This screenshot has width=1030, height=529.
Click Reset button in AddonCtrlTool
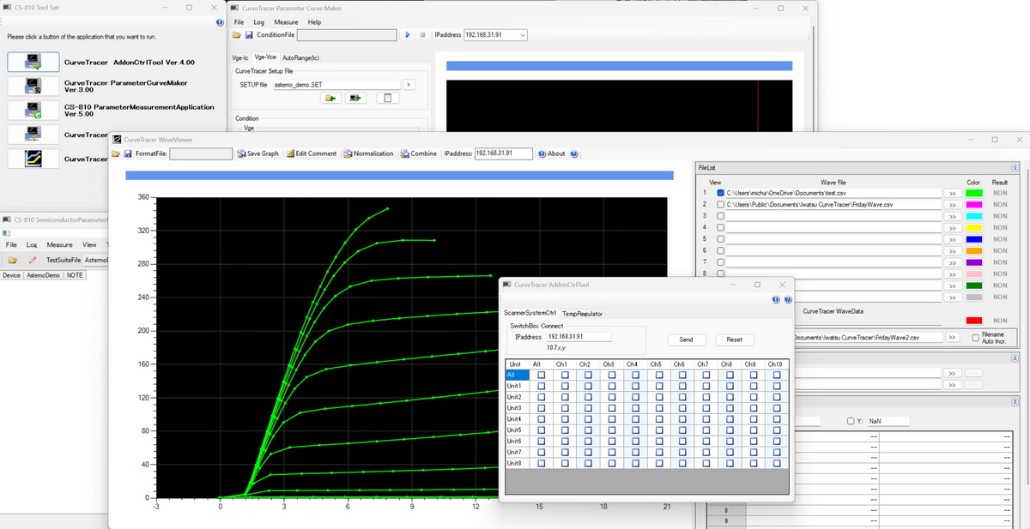click(x=734, y=340)
